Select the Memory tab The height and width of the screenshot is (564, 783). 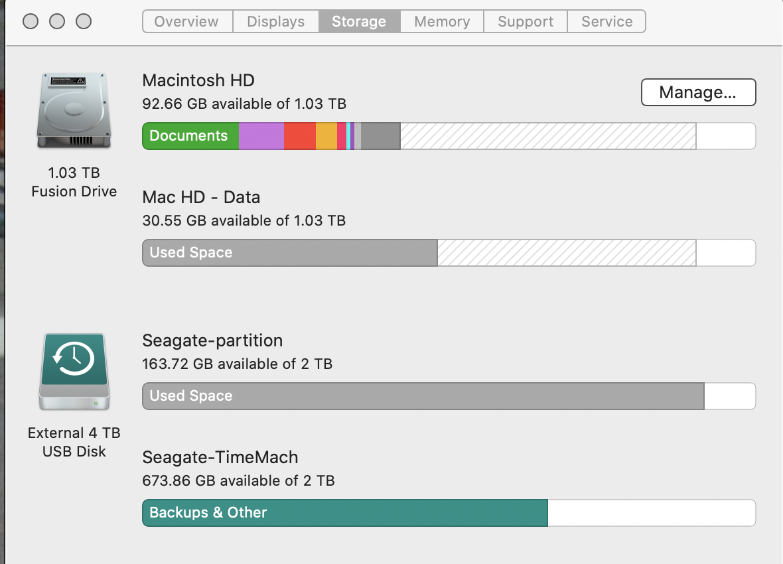tap(441, 21)
